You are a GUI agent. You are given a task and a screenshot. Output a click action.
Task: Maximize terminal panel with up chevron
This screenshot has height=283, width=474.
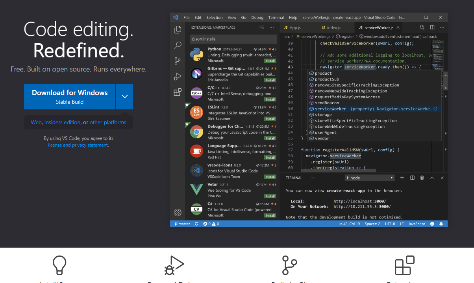pos(432,178)
